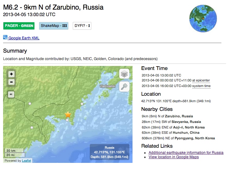The image size is (235, 170).
Task: Open View location in Google Maps
Action: [173, 157]
